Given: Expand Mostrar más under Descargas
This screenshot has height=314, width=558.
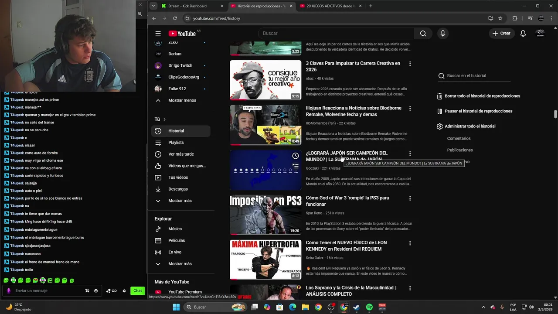Looking at the screenshot, I should [x=180, y=201].
